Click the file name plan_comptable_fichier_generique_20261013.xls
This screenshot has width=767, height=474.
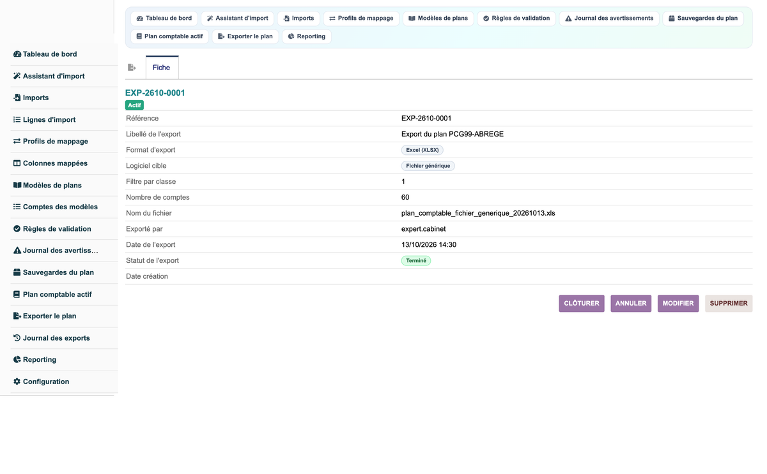(x=478, y=213)
